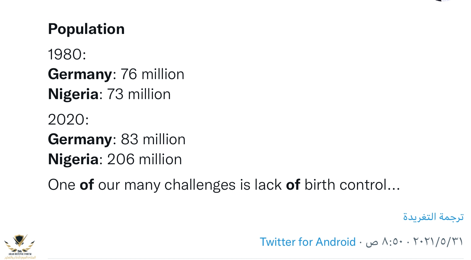Open the "Twitter for Android" source link
The height and width of the screenshot is (260, 471).
coord(307,242)
